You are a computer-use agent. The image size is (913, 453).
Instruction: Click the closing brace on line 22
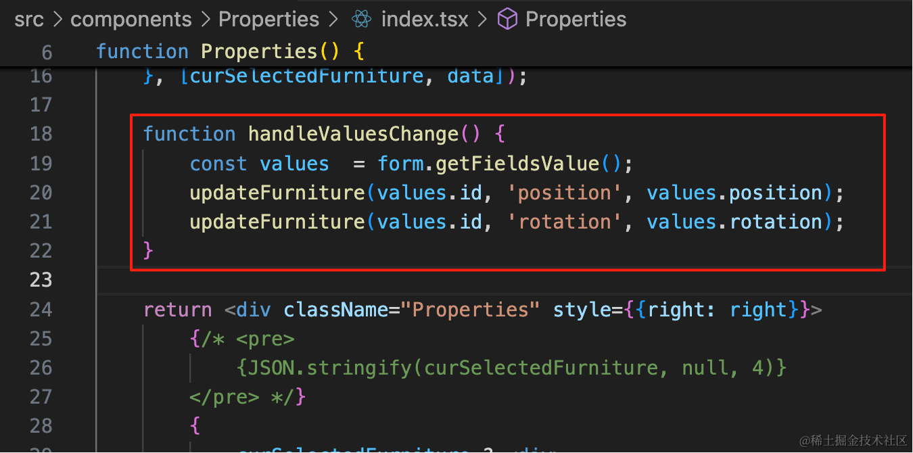(x=149, y=251)
